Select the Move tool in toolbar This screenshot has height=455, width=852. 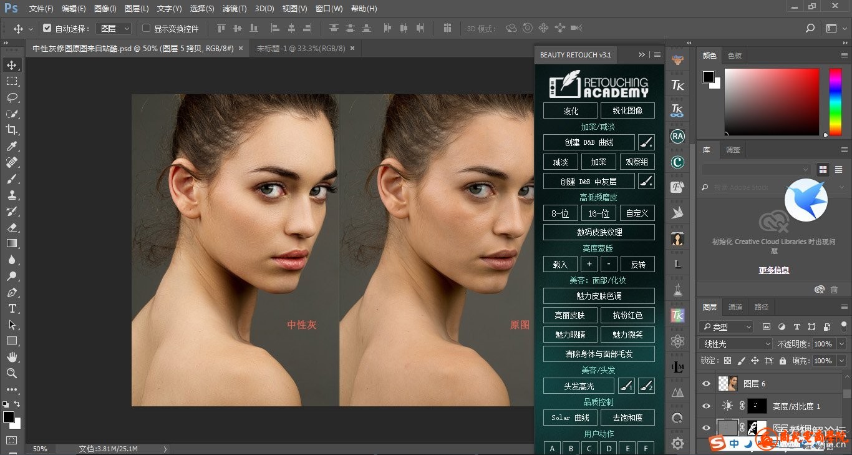tap(12, 65)
